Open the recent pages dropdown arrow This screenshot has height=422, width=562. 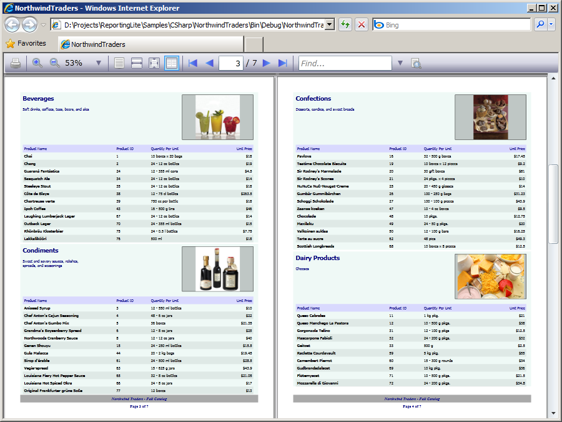point(43,25)
